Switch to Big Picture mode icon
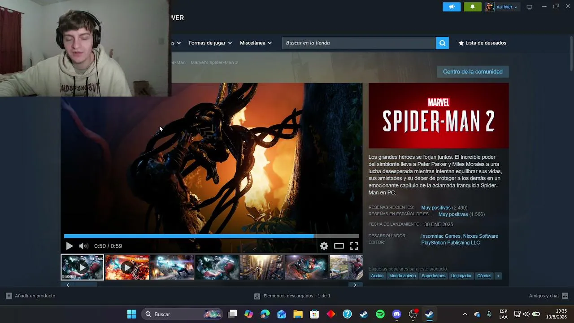Image resolution: width=574 pixels, height=323 pixels. (x=529, y=7)
